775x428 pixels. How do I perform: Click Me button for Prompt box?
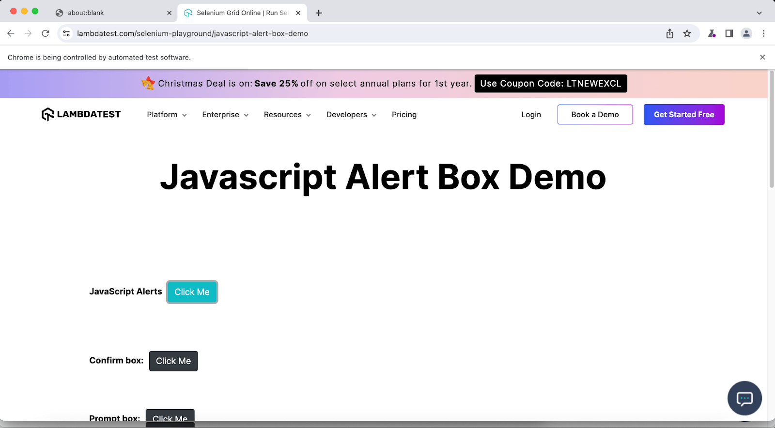click(170, 417)
